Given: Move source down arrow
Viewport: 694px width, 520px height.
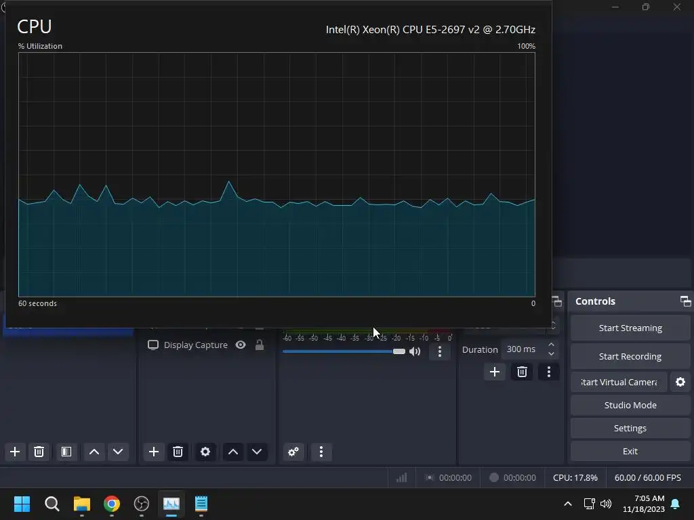Looking at the screenshot, I should pyautogui.click(x=257, y=452).
